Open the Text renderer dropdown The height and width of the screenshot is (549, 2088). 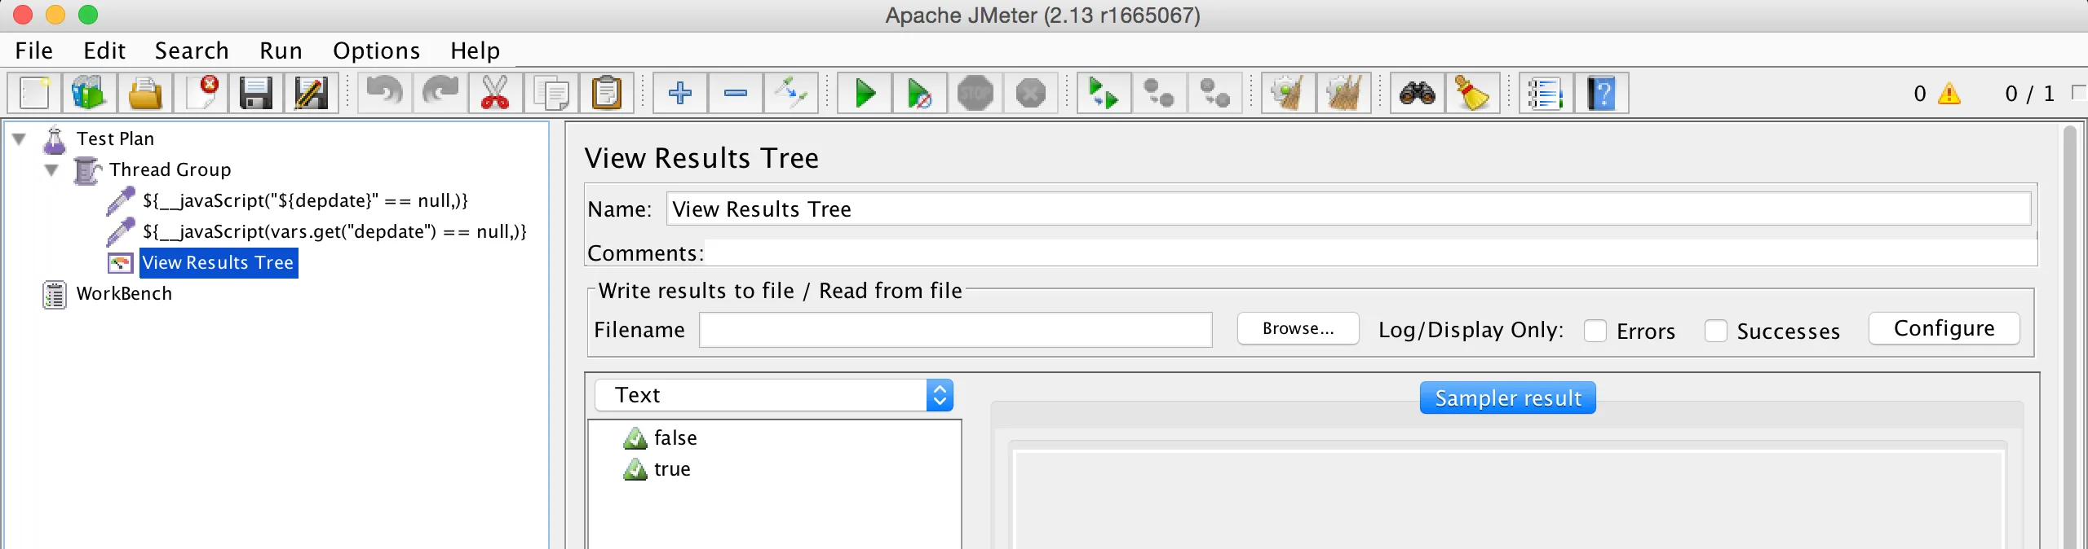pyautogui.click(x=774, y=395)
